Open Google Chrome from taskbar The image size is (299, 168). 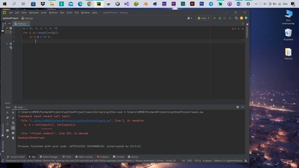89,4
